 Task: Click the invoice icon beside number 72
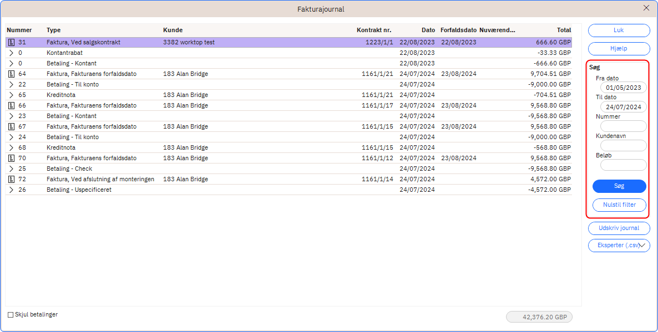click(x=11, y=179)
